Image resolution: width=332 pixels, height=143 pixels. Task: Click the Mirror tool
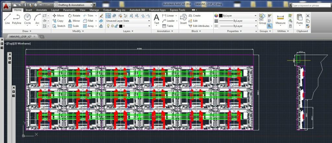point(74,21)
